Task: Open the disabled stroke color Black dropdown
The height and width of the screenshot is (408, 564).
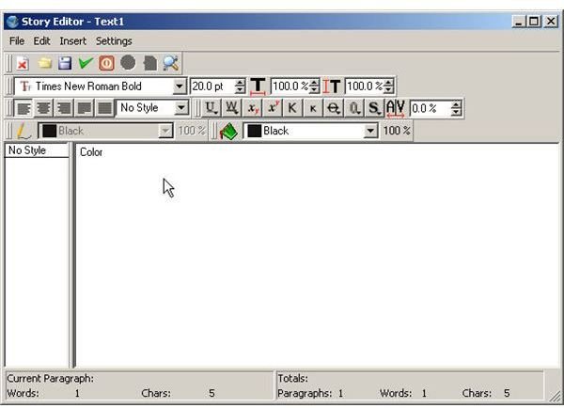Action: coord(165,131)
